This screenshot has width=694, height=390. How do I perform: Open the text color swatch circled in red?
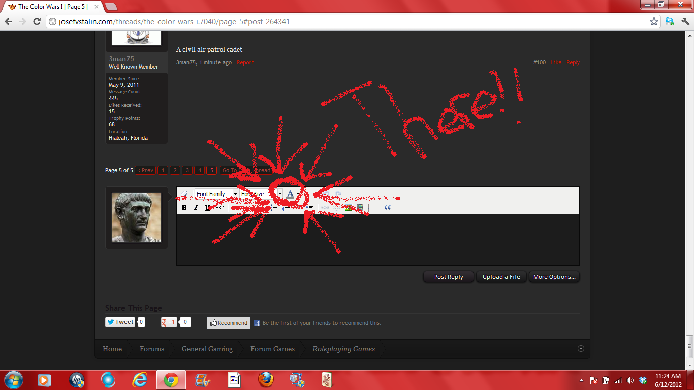[290, 194]
